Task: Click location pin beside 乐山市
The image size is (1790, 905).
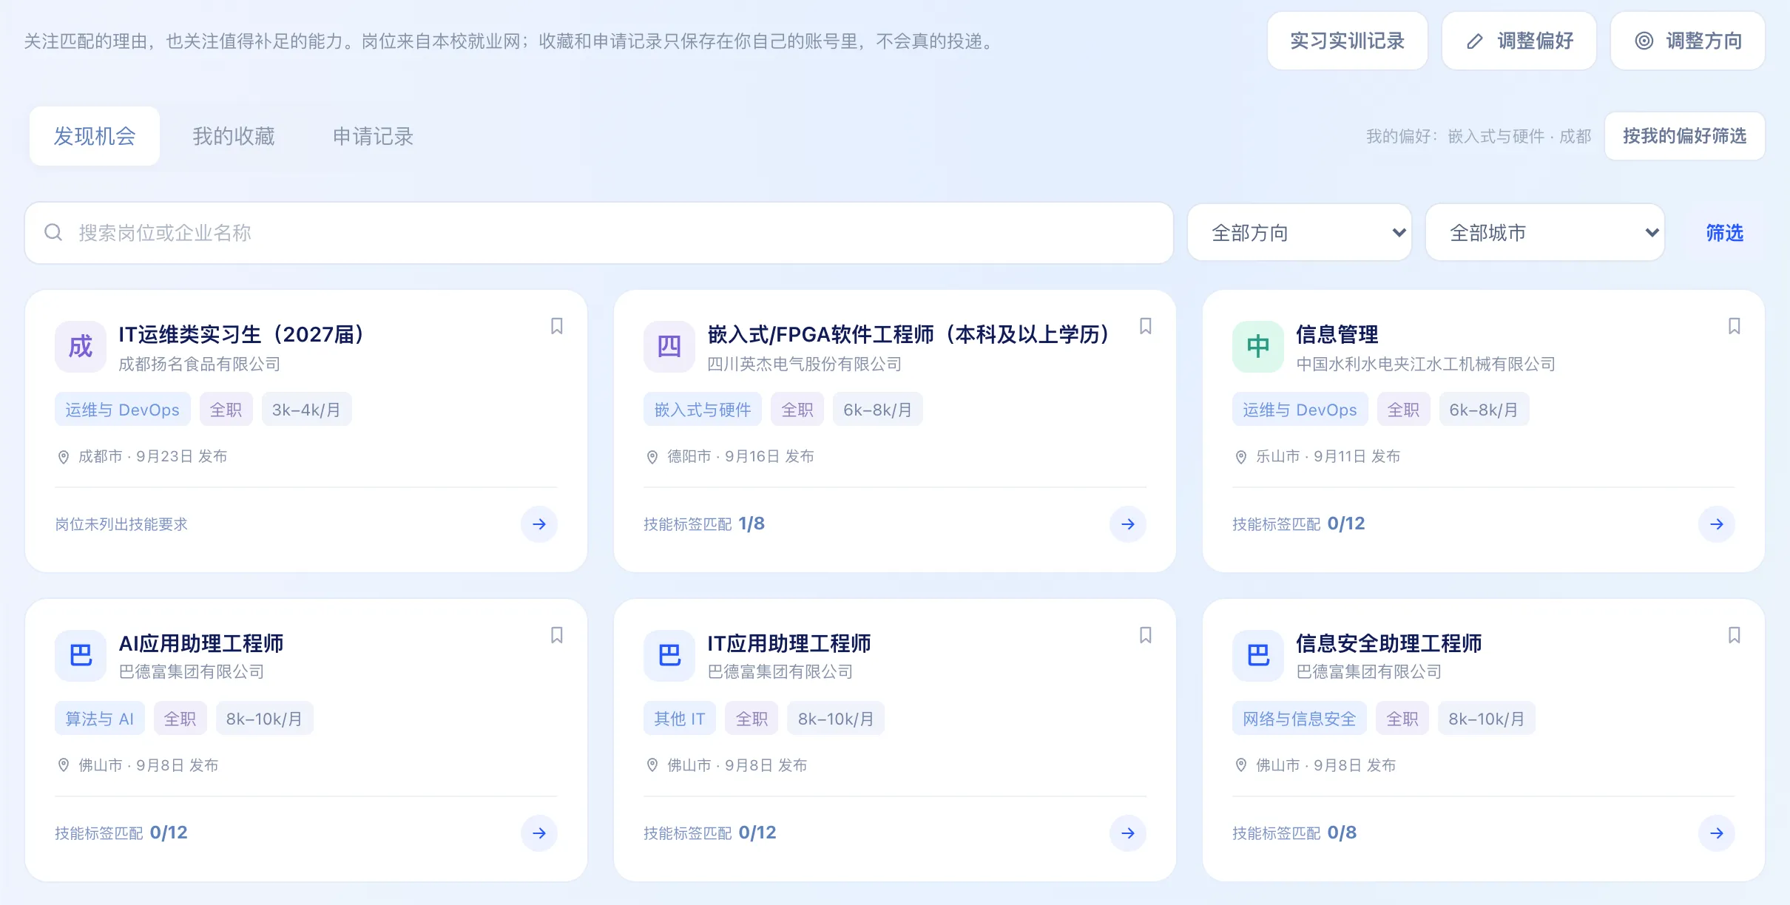Action: coord(1241,457)
